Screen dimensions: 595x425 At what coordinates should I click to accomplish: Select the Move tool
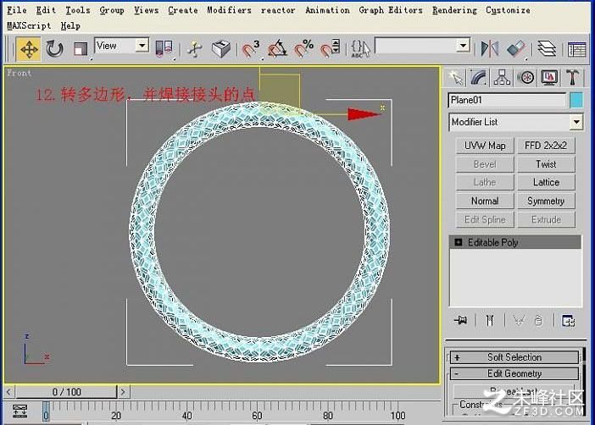[29, 49]
